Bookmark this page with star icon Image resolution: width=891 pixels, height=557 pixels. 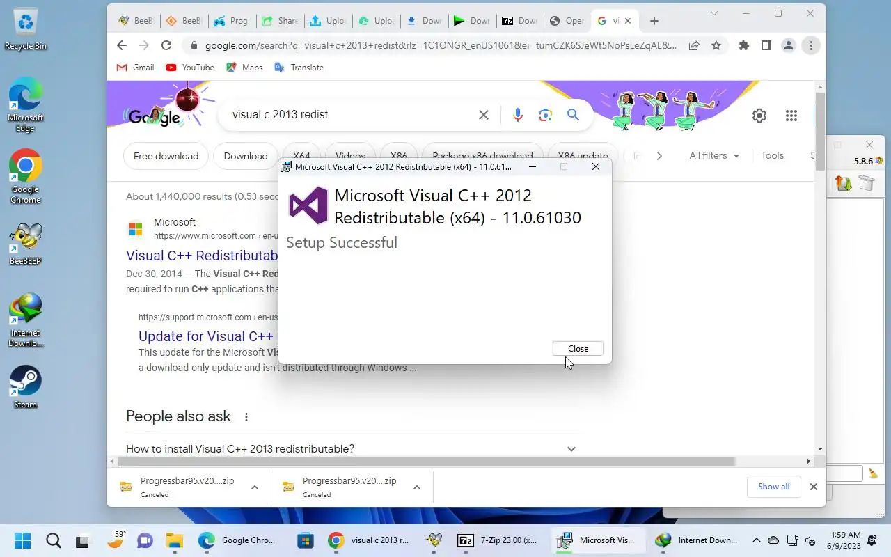[x=716, y=45]
